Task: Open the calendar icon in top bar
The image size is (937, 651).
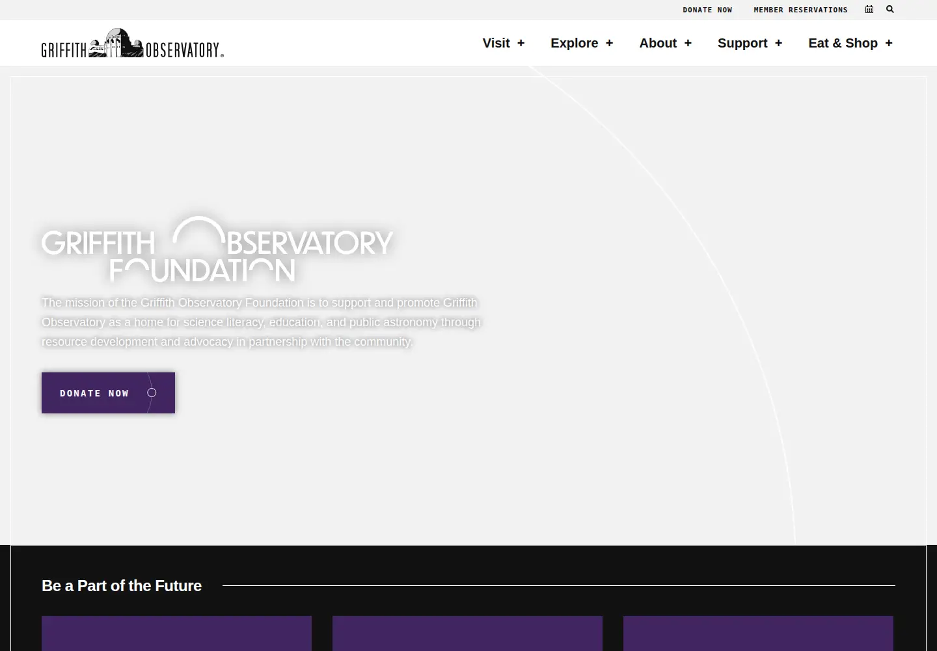Action: (x=869, y=9)
